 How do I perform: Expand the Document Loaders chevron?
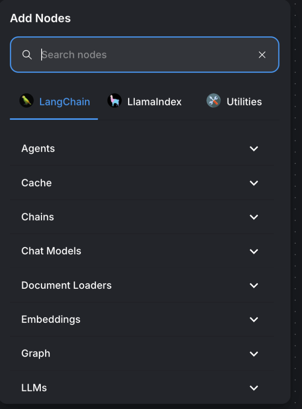[x=254, y=285]
